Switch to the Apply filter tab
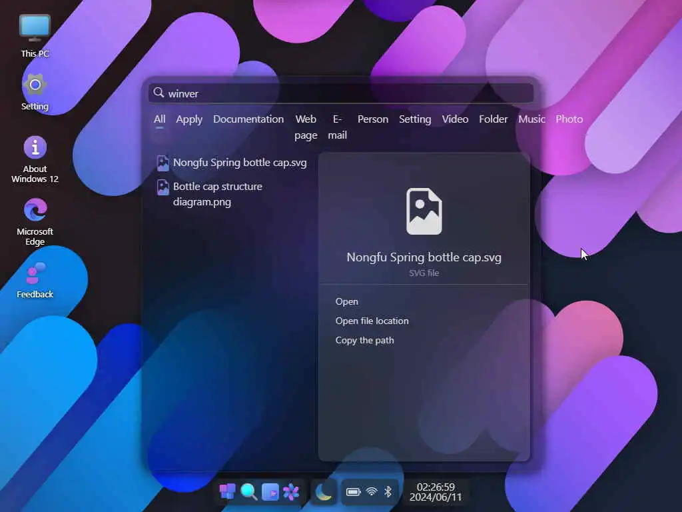 coord(189,119)
